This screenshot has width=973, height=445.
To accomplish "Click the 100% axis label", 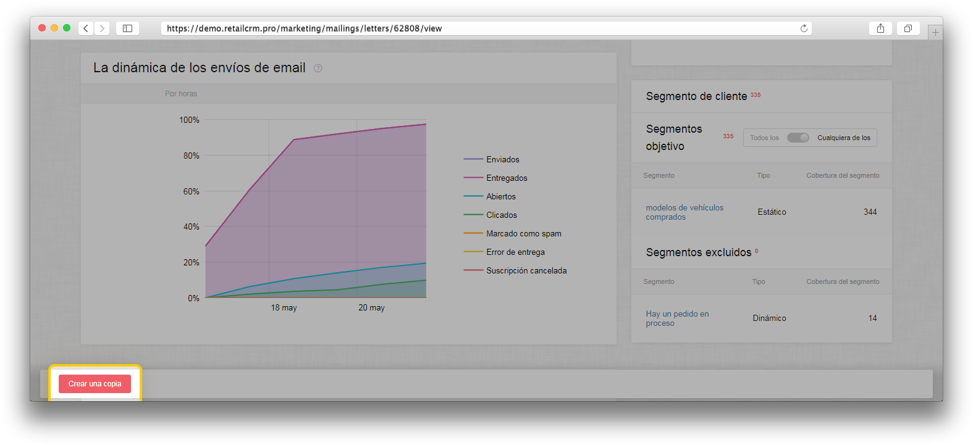I will pyautogui.click(x=189, y=120).
